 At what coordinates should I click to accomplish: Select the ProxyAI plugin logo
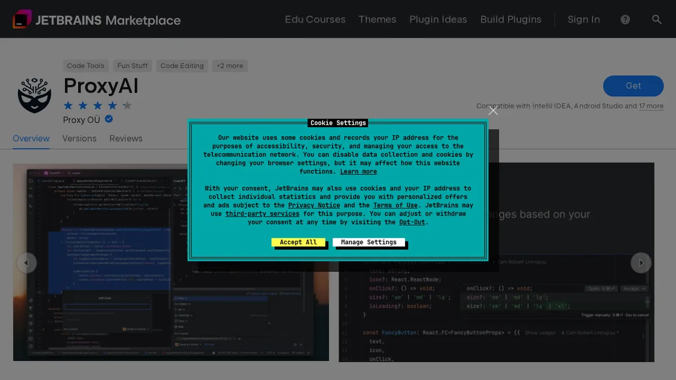point(34,96)
